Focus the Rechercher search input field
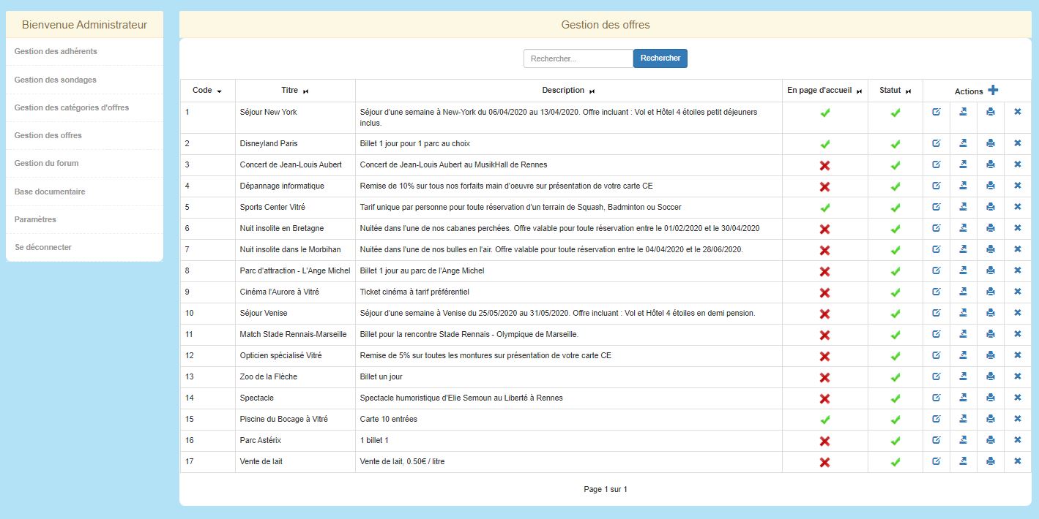Image resolution: width=1039 pixels, height=519 pixels. coord(578,58)
